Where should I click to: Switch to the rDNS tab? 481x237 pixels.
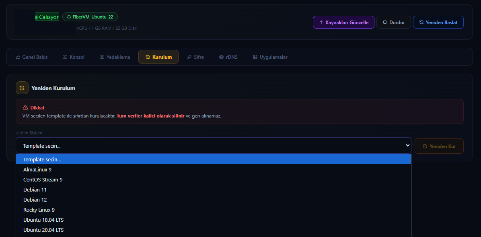click(228, 57)
